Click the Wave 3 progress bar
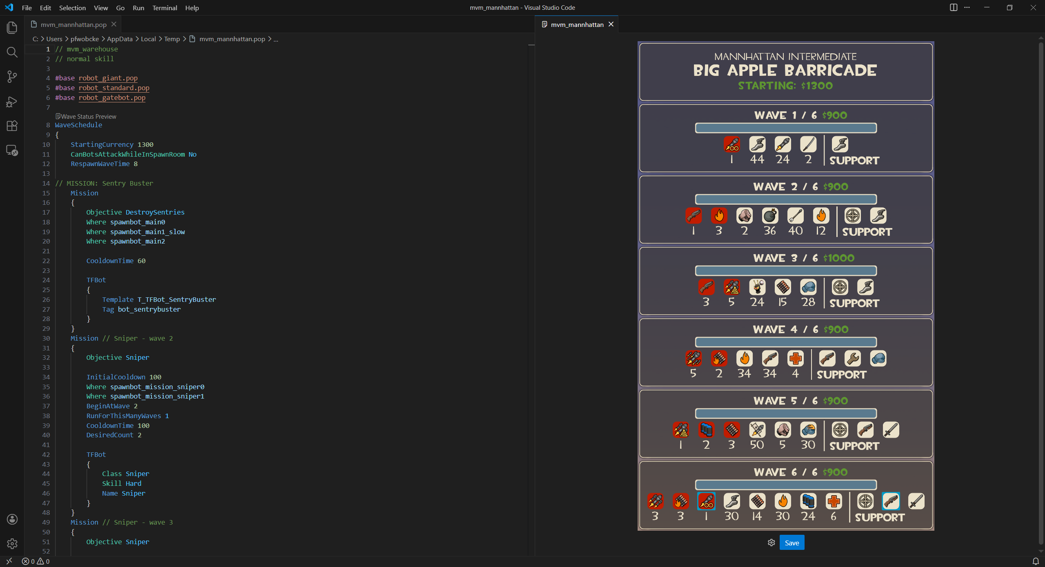This screenshot has height=567, width=1045. [x=786, y=271]
